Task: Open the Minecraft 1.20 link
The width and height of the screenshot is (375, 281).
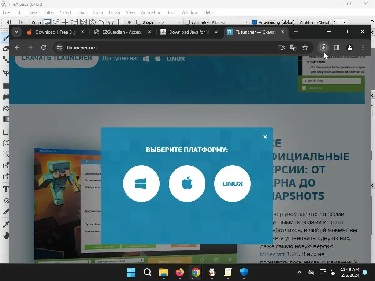Action: pyautogui.click(x=279, y=254)
